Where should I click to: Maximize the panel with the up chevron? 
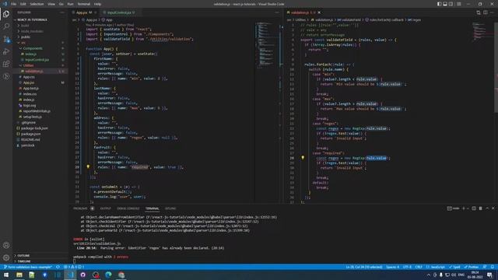point(487,208)
